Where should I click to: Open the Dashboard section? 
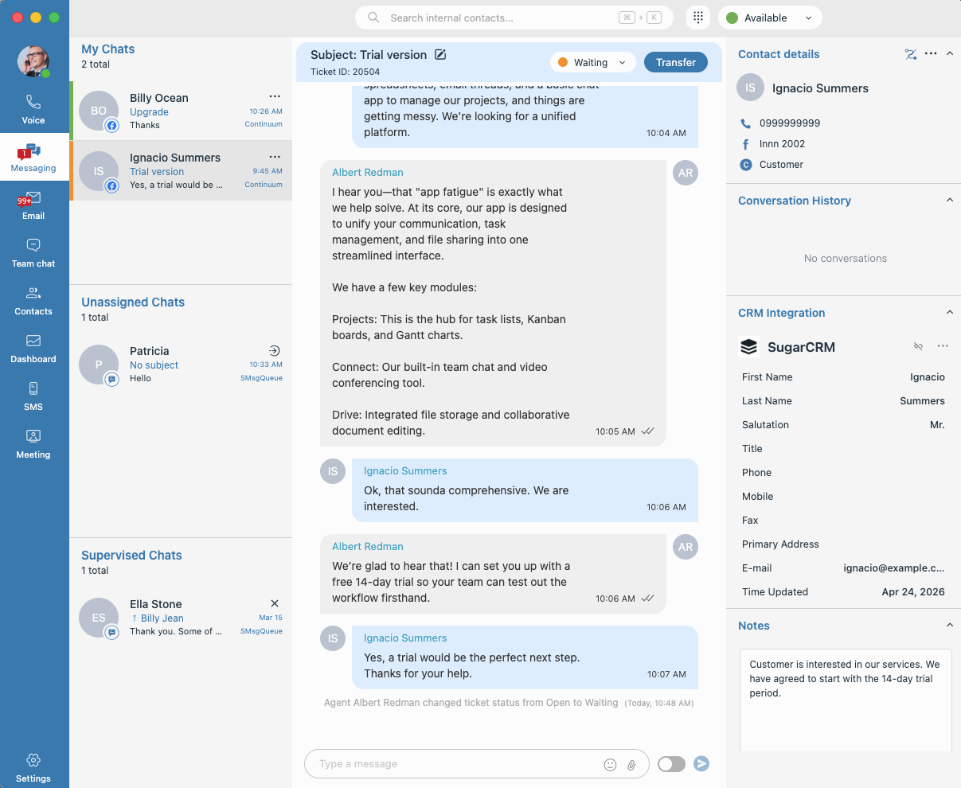click(33, 349)
